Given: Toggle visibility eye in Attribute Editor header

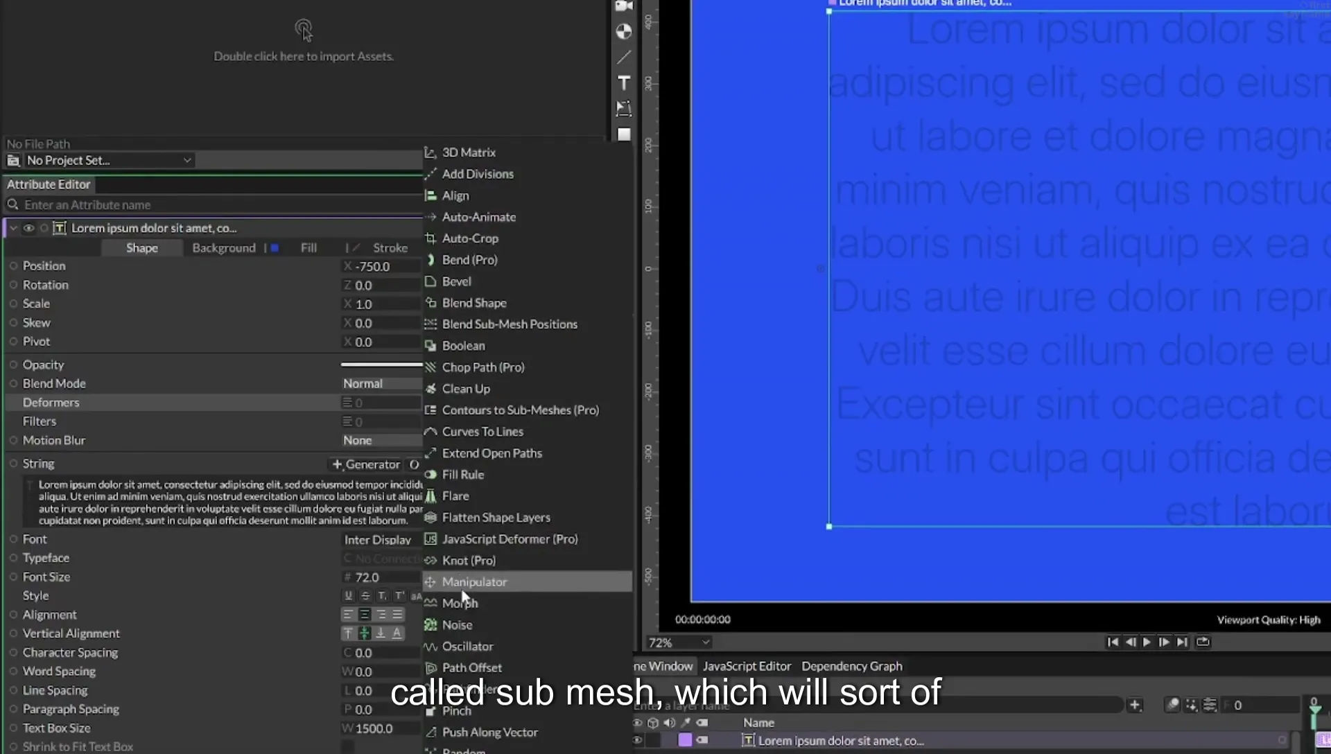Looking at the screenshot, I should [x=29, y=228].
